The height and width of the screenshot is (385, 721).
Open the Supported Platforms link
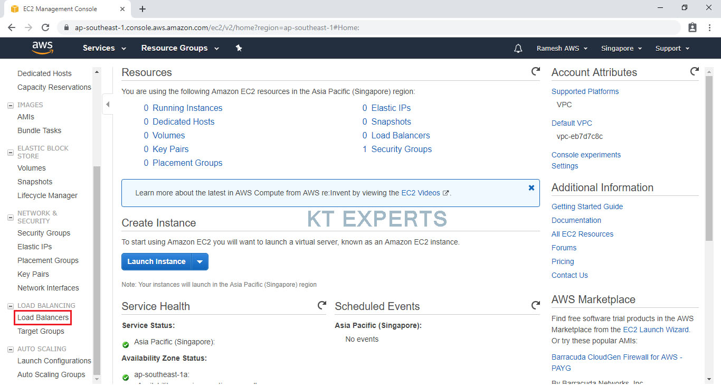point(585,91)
